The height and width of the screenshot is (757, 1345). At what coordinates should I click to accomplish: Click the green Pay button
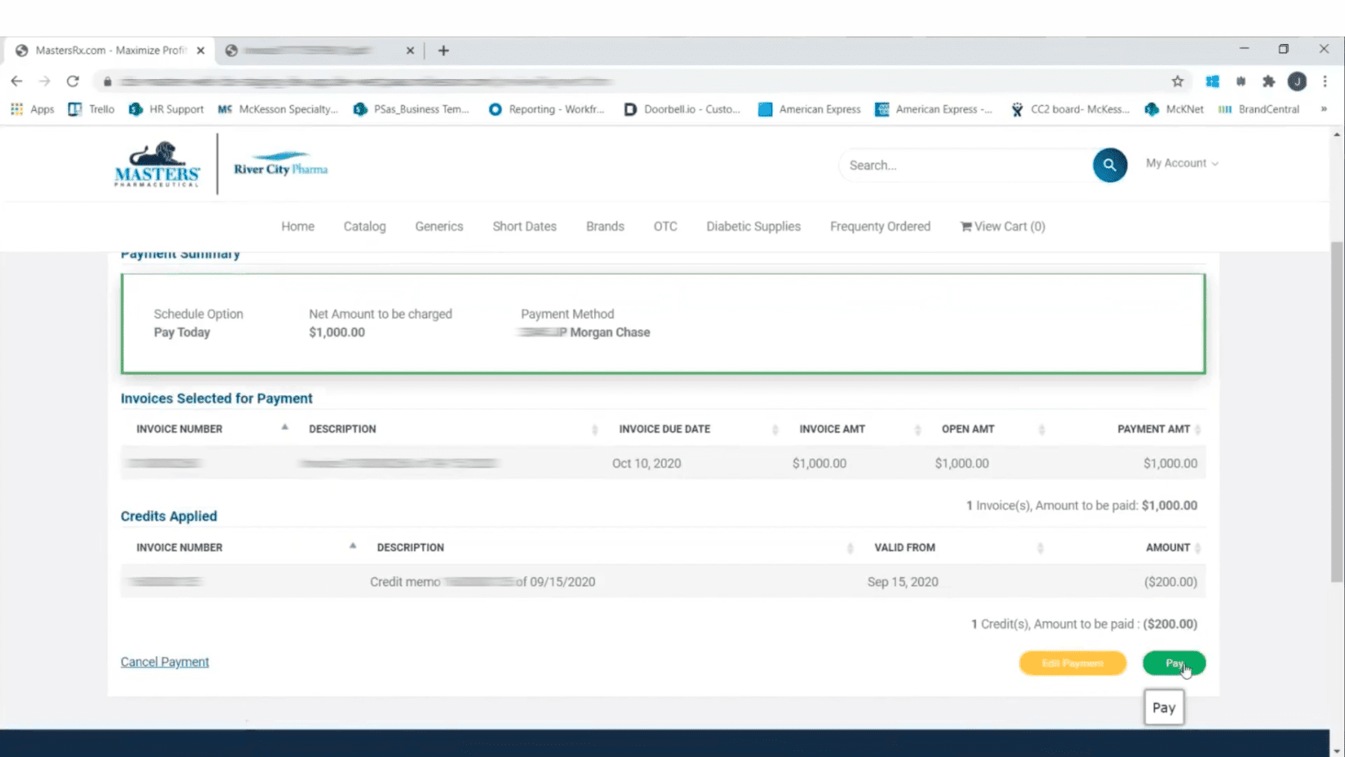click(x=1174, y=663)
